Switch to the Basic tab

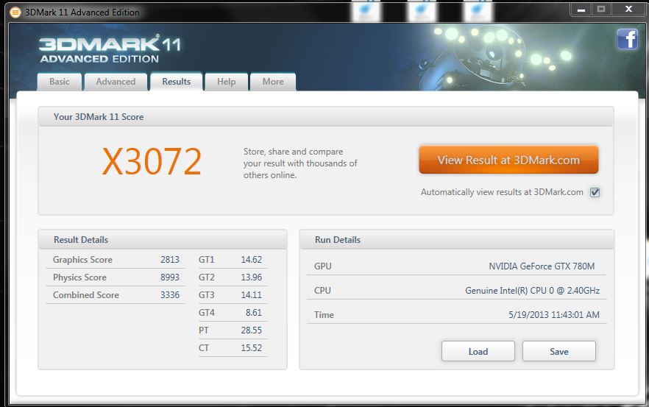(x=59, y=82)
